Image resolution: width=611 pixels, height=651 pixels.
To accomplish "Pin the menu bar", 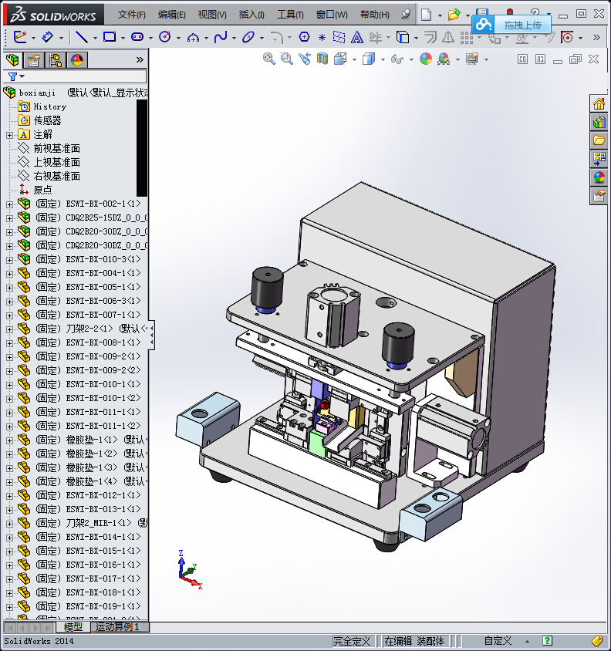I will point(406,15).
